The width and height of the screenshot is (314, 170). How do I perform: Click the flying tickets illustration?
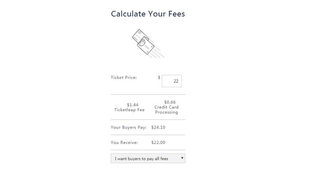pyautogui.click(x=148, y=44)
